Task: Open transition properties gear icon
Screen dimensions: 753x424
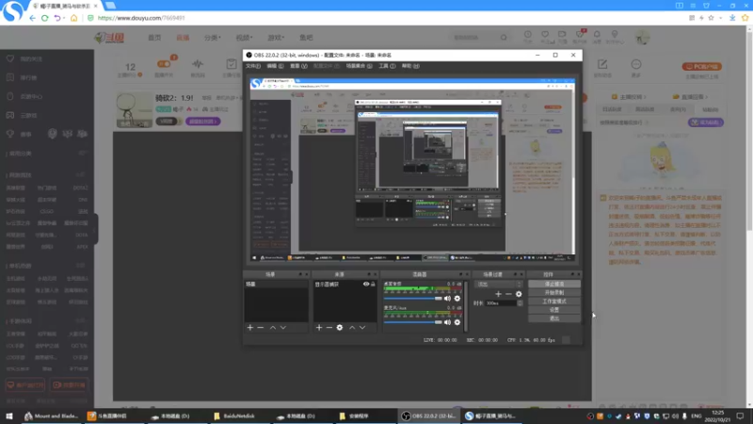Action: click(519, 294)
